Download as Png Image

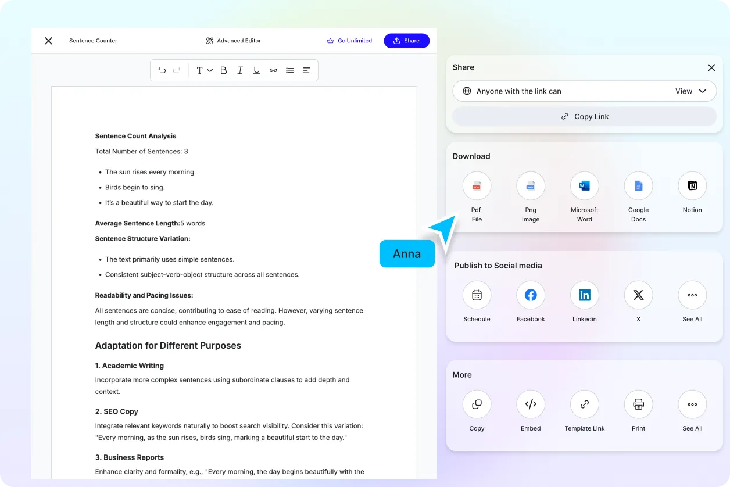(530, 185)
